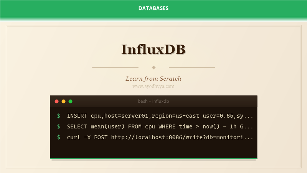307x173 pixels.
Task: Click the $ prompt before SELECT command
Action: pyautogui.click(x=59, y=126)
